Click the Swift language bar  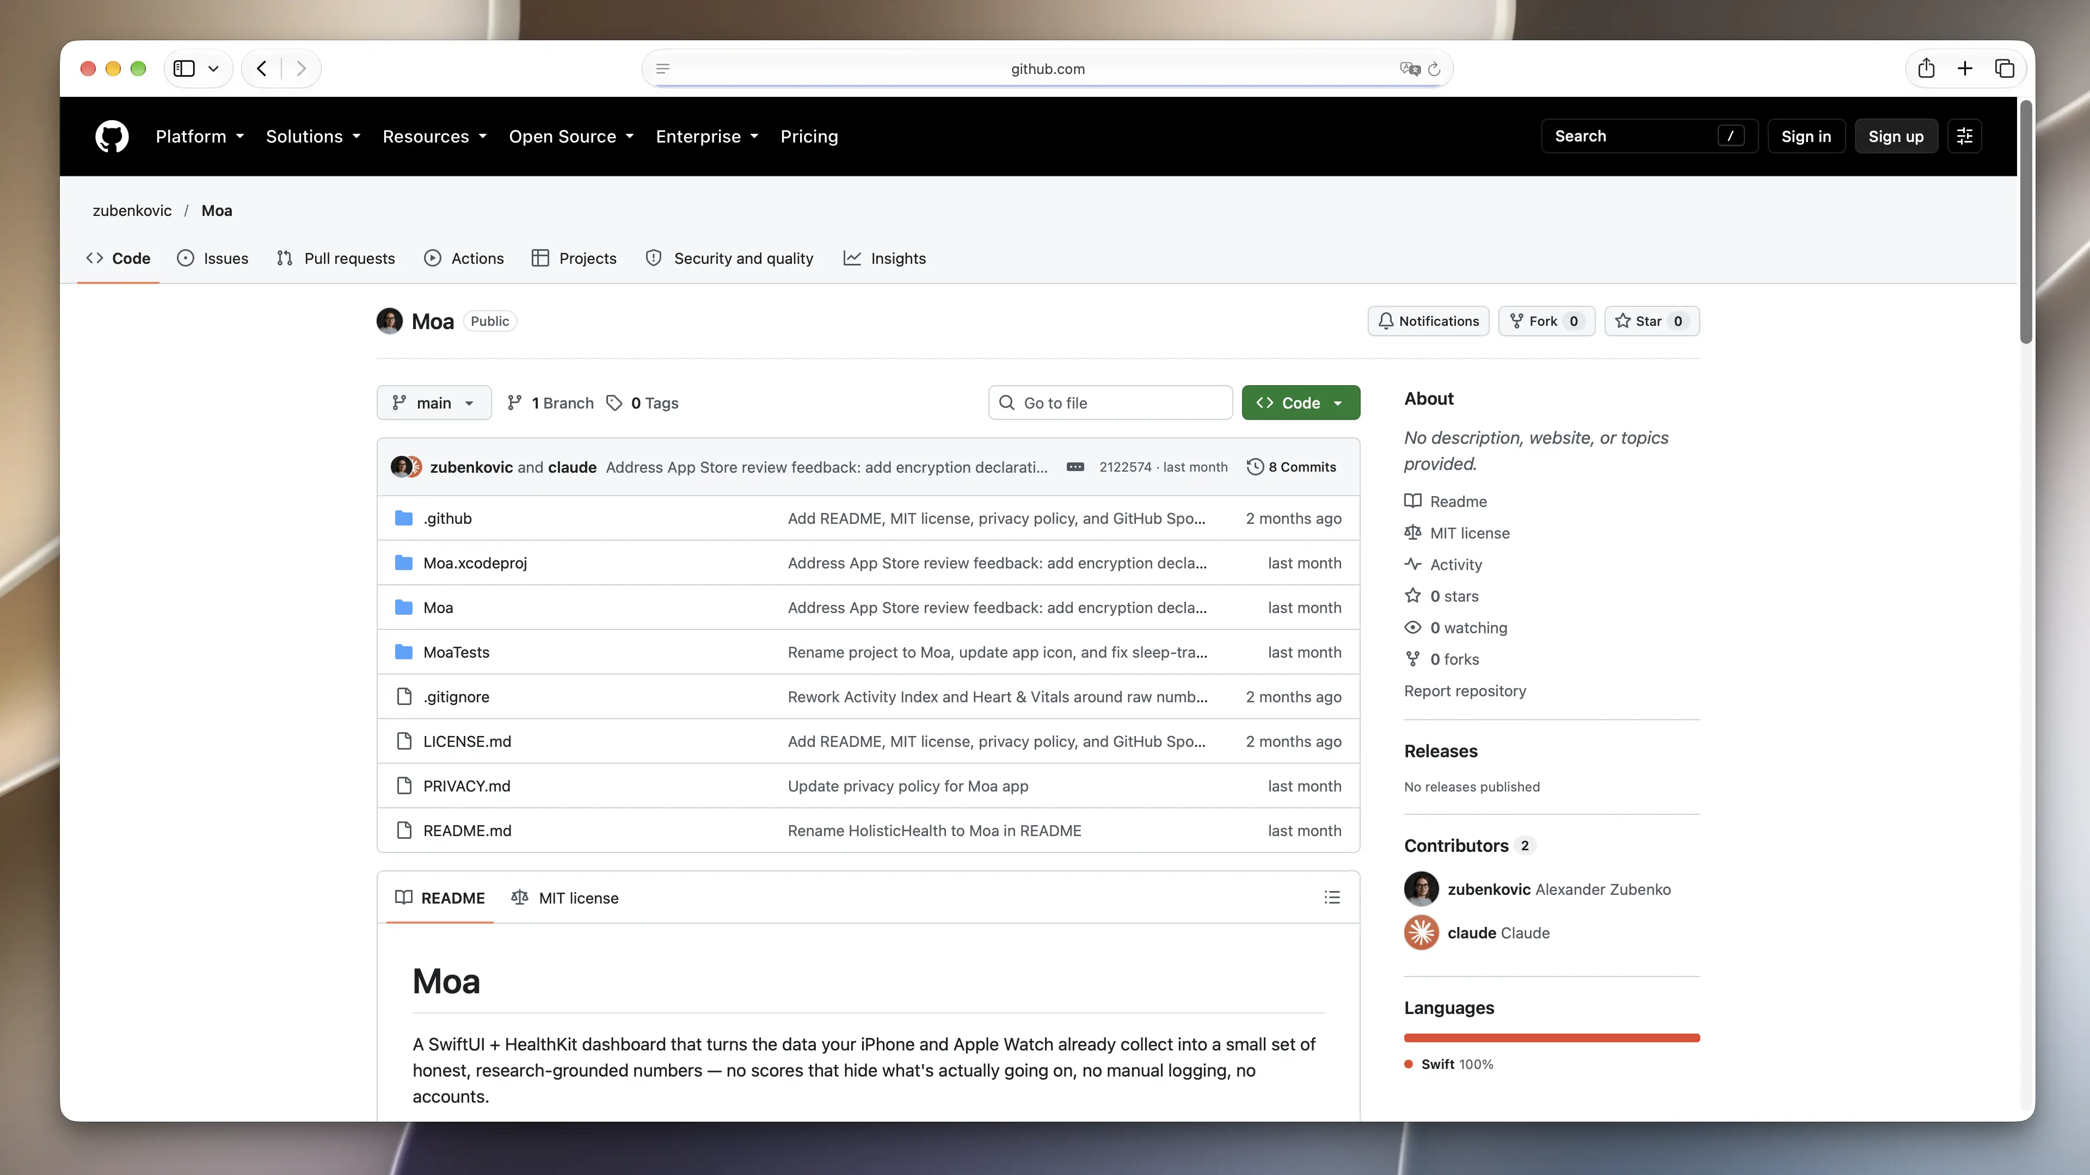(x=1551, y=1038)
